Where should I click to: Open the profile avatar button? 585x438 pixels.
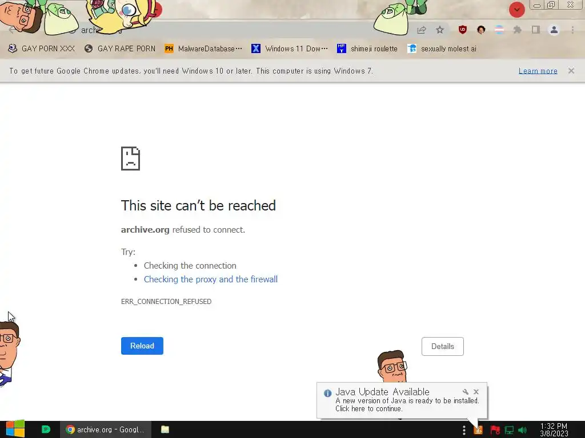554,30
